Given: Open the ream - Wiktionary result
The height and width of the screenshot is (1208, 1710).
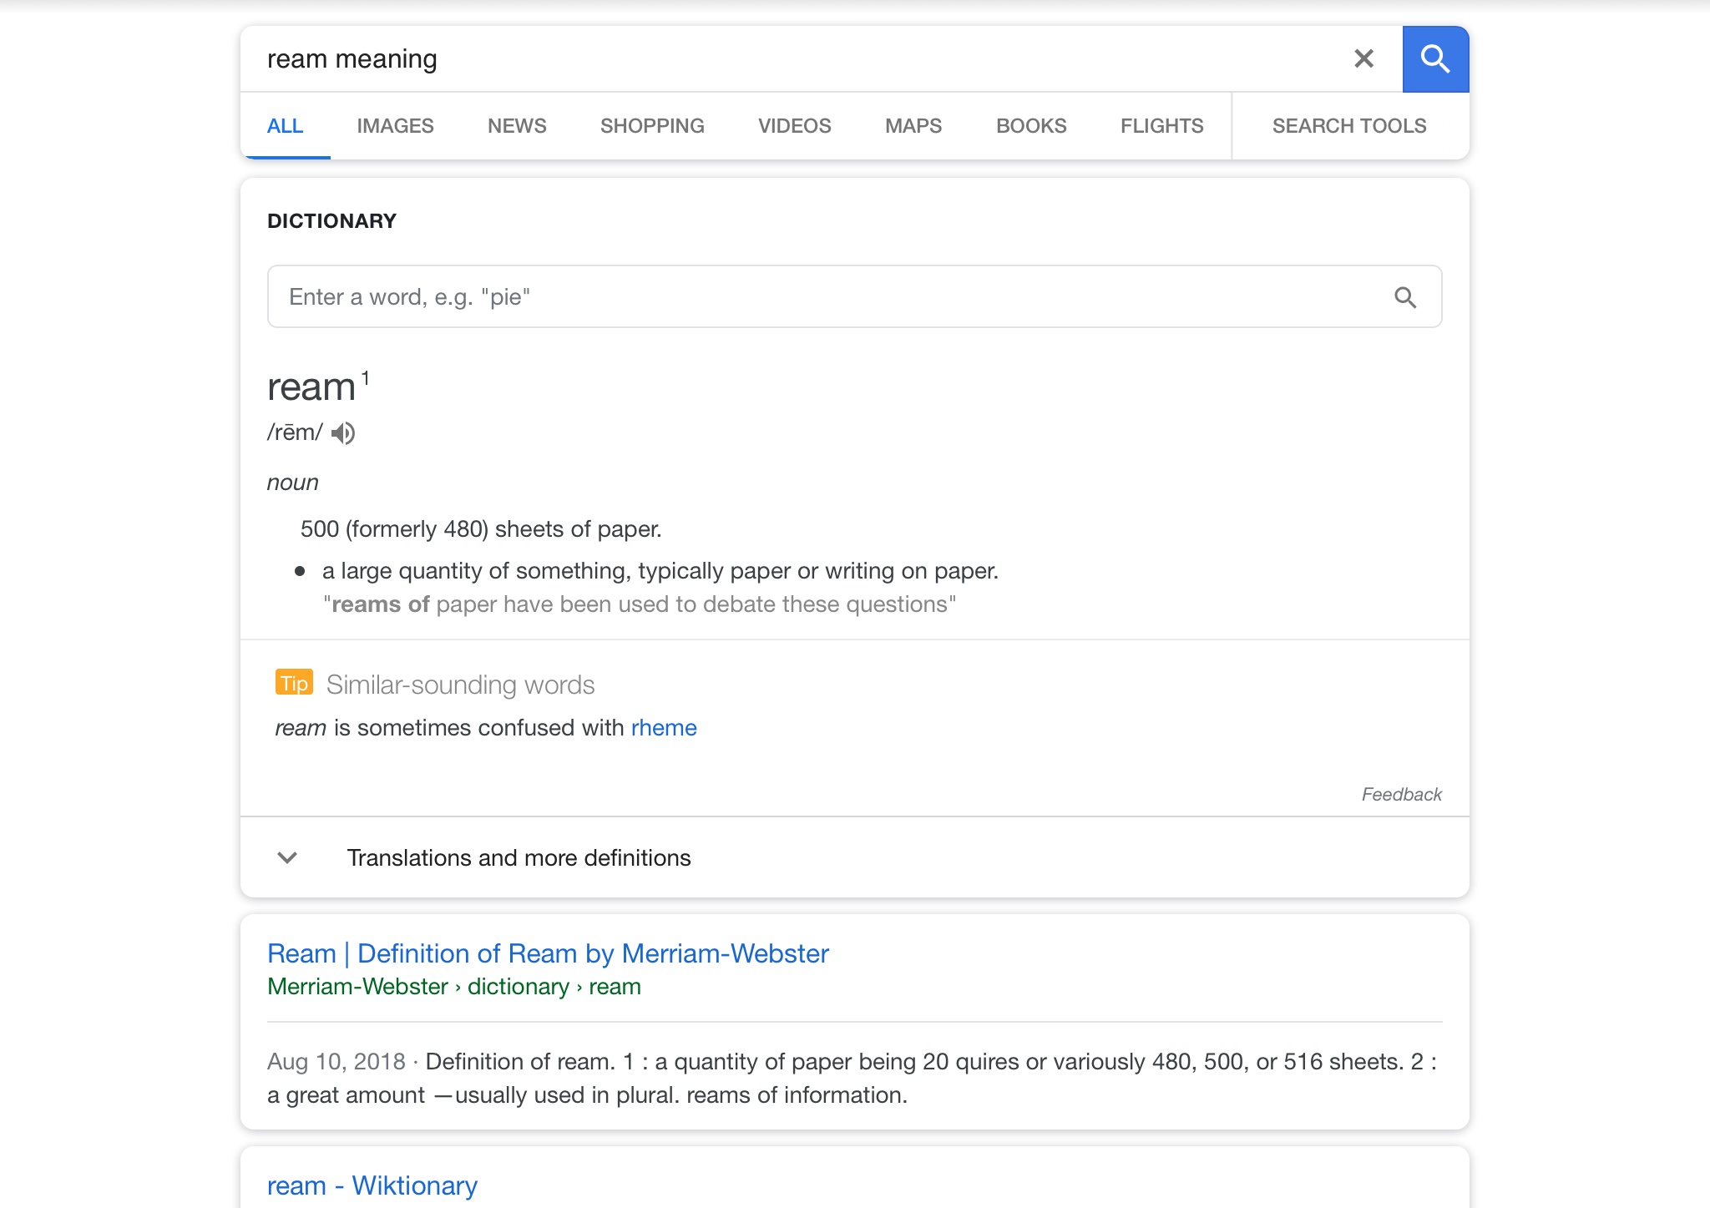Looking at the screenshot, I should click(372, 1185).
